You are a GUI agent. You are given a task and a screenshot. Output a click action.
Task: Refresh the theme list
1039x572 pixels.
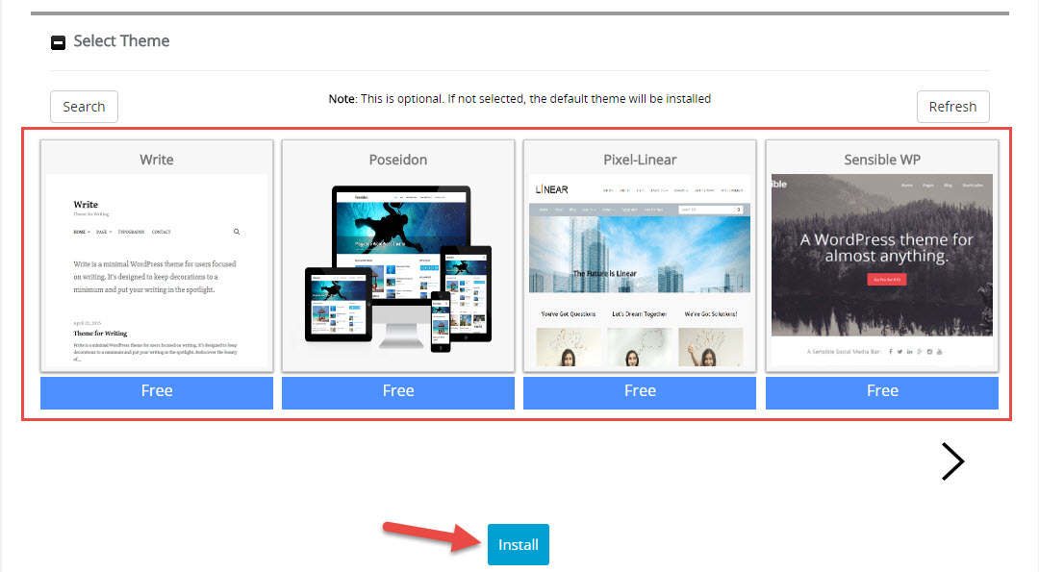click(x=952, y=107)
